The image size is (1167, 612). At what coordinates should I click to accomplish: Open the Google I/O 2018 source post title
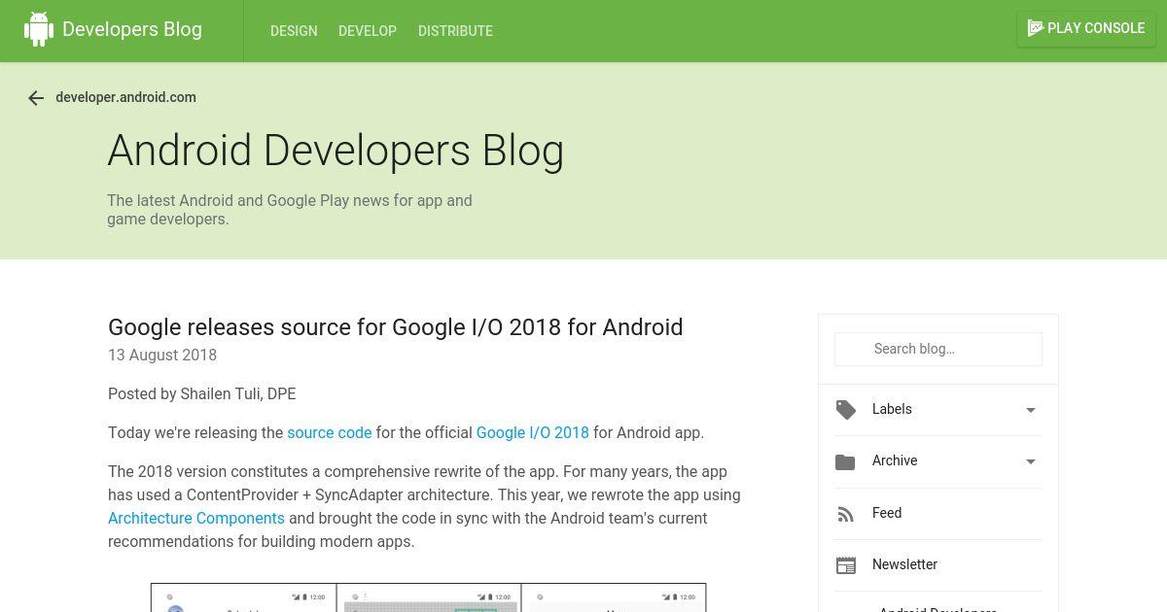(396, 327)
